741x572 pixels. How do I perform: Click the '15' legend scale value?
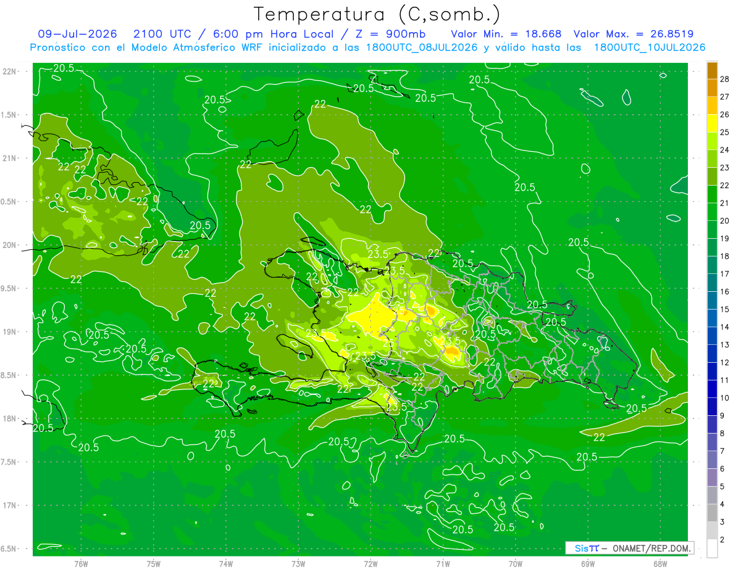click(x=725, y=309)
